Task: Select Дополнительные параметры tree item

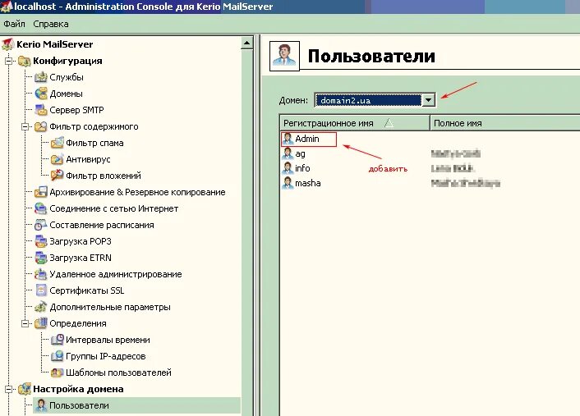Action: [x=110, y=307]
